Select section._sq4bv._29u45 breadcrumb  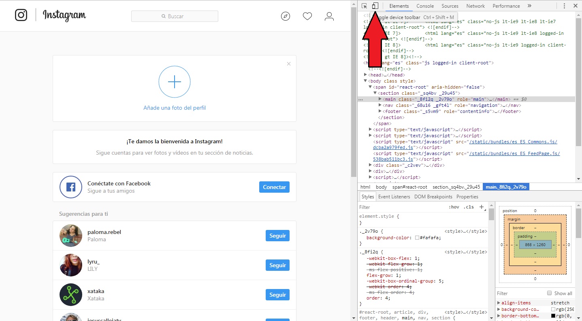pos(456,187)
